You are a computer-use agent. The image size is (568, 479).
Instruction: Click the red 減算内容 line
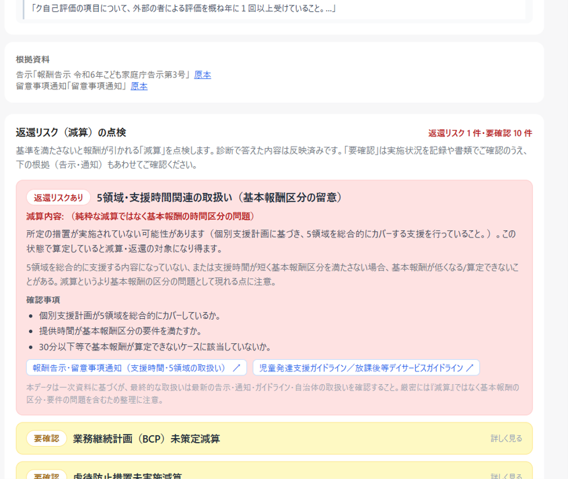point(140,217)
